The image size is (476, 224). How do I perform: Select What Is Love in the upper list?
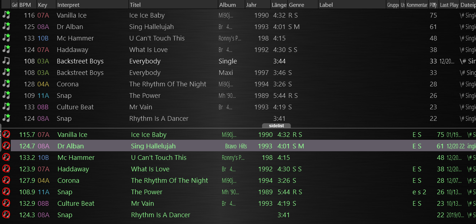[x=148, y=49]
